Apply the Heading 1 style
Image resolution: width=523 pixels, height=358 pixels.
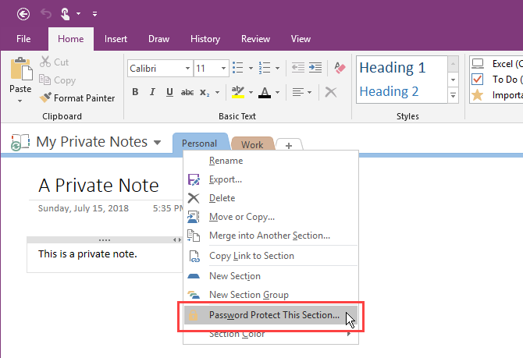tap(393, 68)
